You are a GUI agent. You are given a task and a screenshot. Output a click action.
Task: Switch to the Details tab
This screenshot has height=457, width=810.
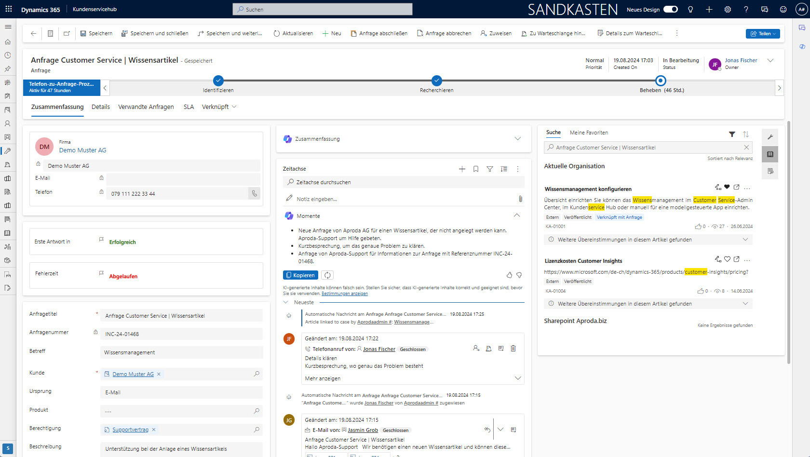pyautogui.click(x=100, y=107)
